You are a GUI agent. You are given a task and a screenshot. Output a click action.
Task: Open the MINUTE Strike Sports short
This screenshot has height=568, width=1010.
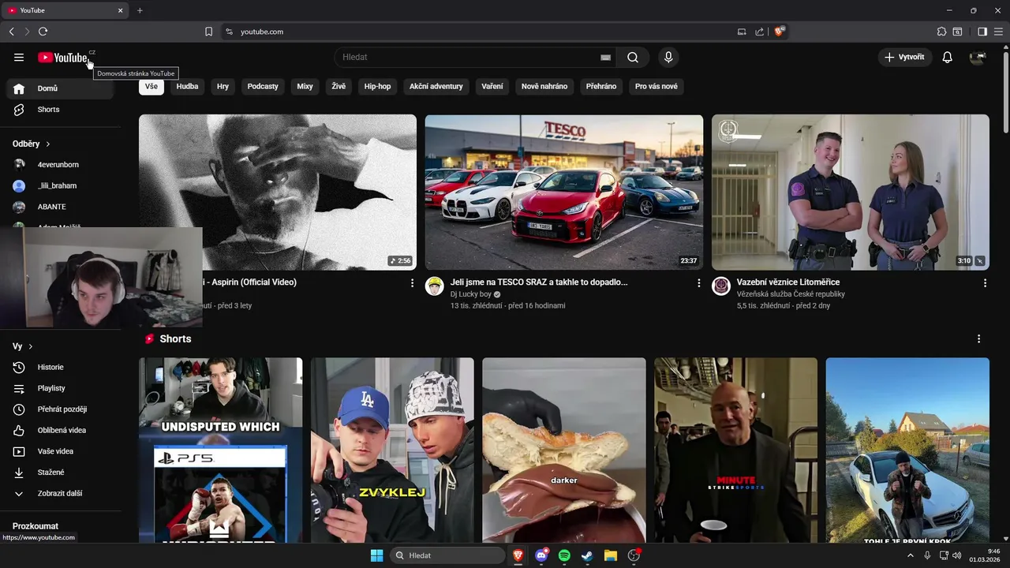pos(735,450)
